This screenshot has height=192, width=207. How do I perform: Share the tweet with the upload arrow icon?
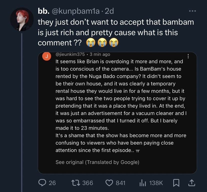click(x=191, y=183)
